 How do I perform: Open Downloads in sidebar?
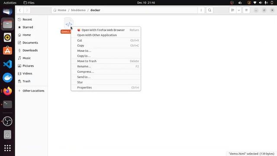tap(32, 50)
